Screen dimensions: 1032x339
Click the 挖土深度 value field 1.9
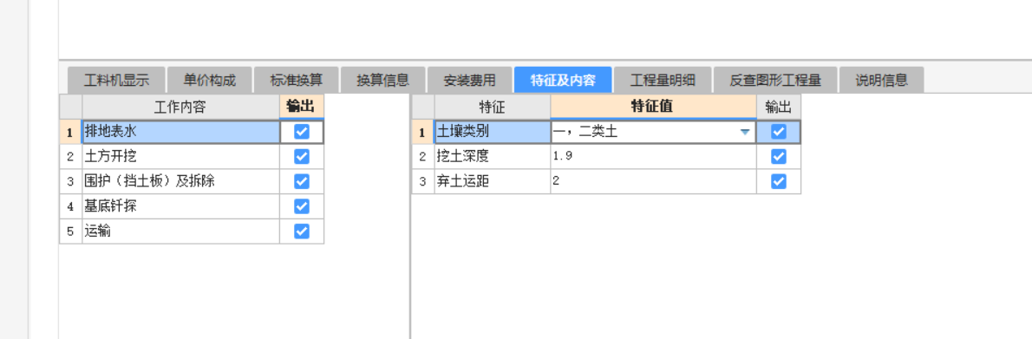pyautogui.click(x=654, y=157)
